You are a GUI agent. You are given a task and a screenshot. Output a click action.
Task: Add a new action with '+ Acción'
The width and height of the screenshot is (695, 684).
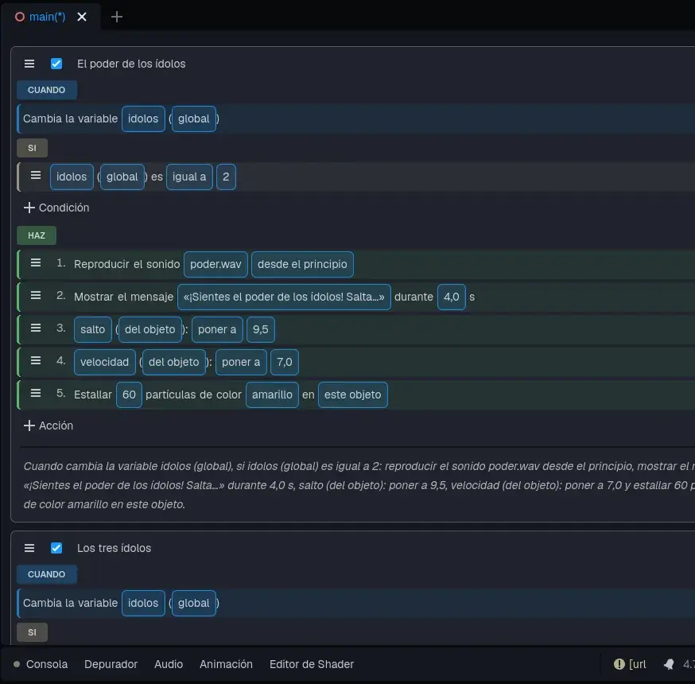click(49, 426)
